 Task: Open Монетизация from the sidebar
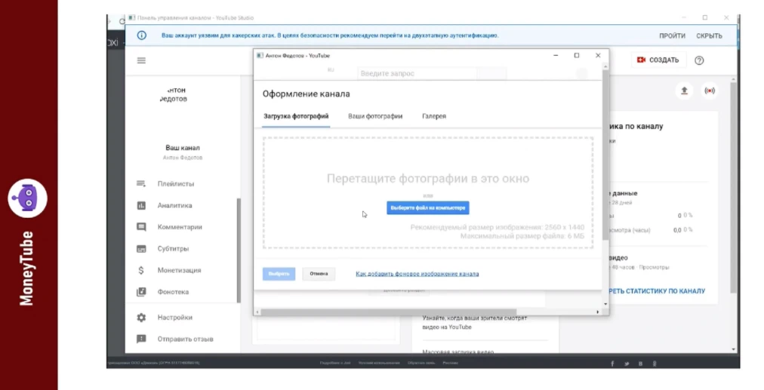click(180, 270)
